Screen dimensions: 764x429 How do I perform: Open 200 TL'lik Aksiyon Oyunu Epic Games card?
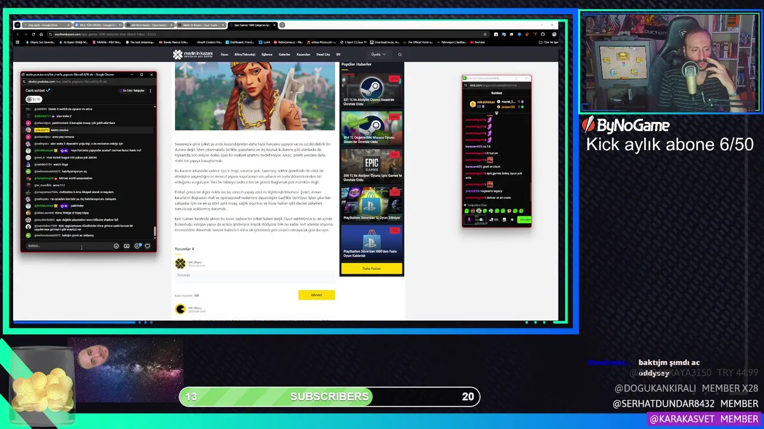(371, 166)
